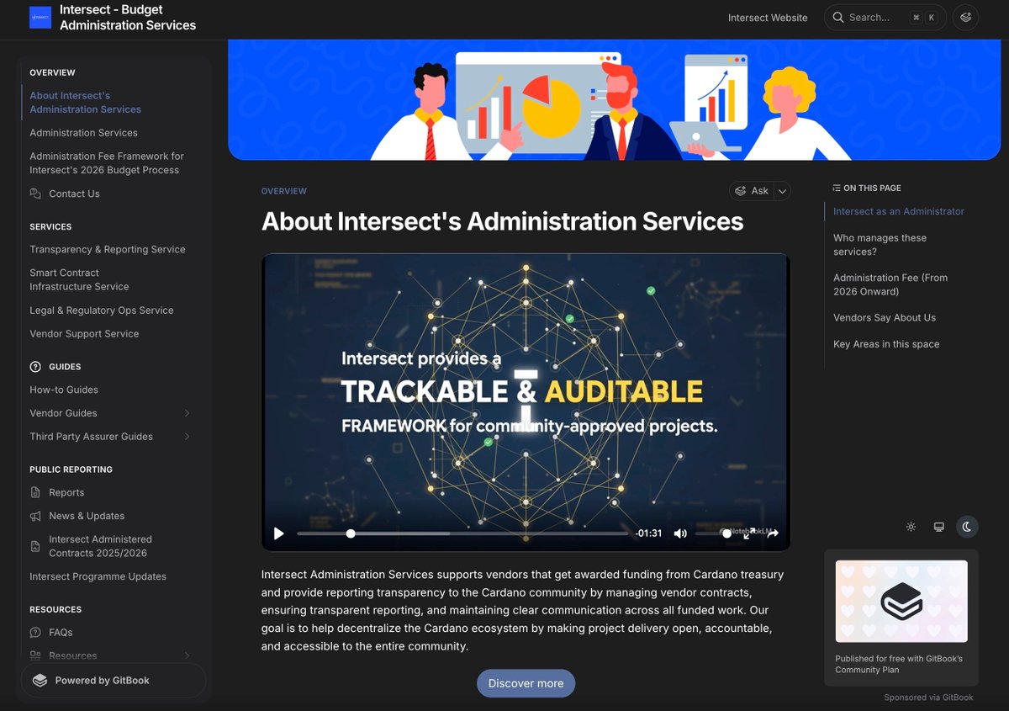This screenshot has width=1009, height=711.
Task: Click the Intersect Administered Contracts file icon
Action: click(x=35, y=546)
